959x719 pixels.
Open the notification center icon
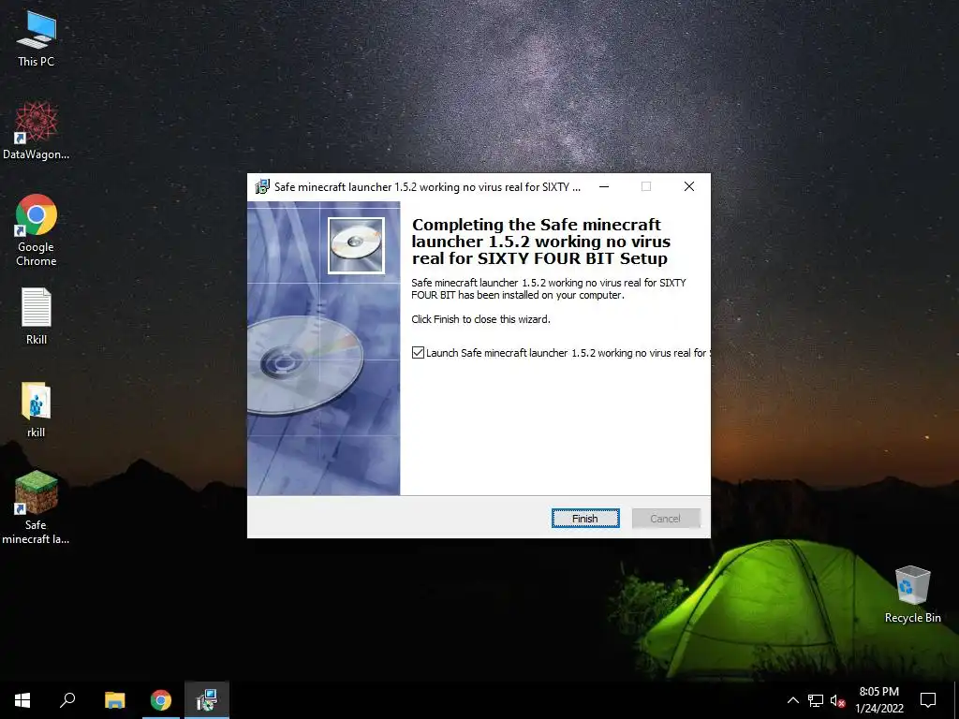coord(928,700)
